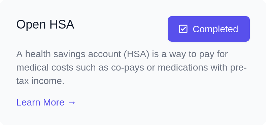Open the Learn More link
This screenshot has width=266, height=125.
click(x=46, y=102)
